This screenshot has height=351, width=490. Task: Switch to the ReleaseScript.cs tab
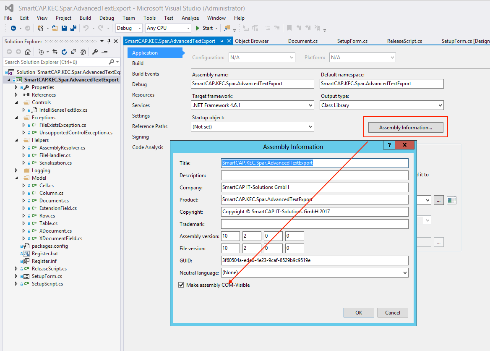click(404, 41)
